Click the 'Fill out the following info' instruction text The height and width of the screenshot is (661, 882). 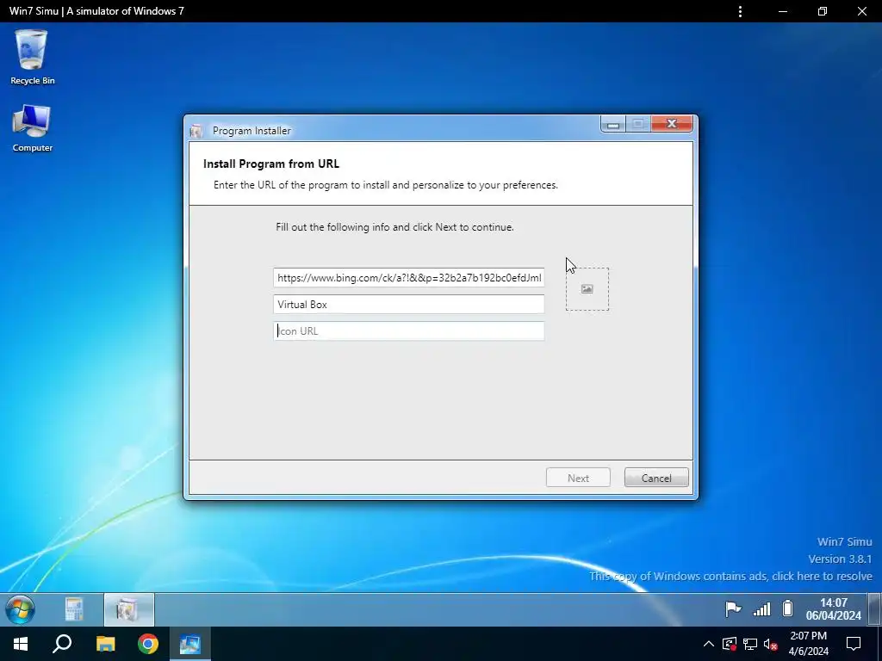[394, 227]
